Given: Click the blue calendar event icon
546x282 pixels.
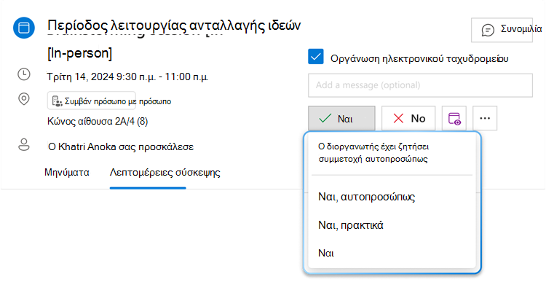Looking at the screenshot, I should (x=24, y=28).
